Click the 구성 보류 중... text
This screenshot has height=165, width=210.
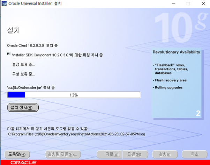click(24, 74)
